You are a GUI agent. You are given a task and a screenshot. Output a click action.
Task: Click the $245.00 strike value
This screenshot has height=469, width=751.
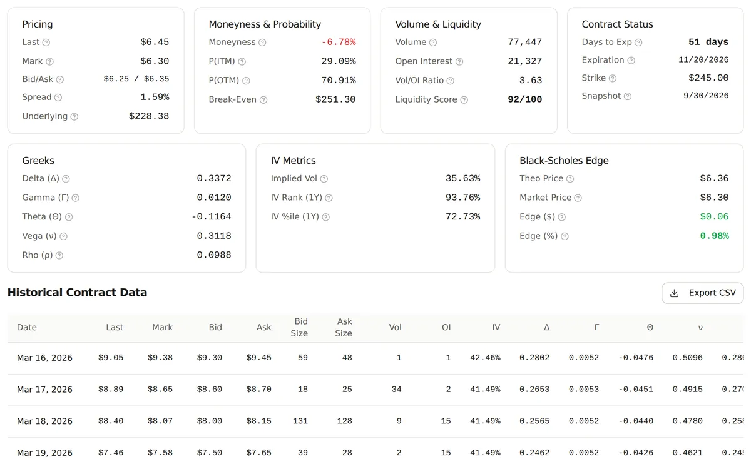pyautogui.click(x=708, y=78)
